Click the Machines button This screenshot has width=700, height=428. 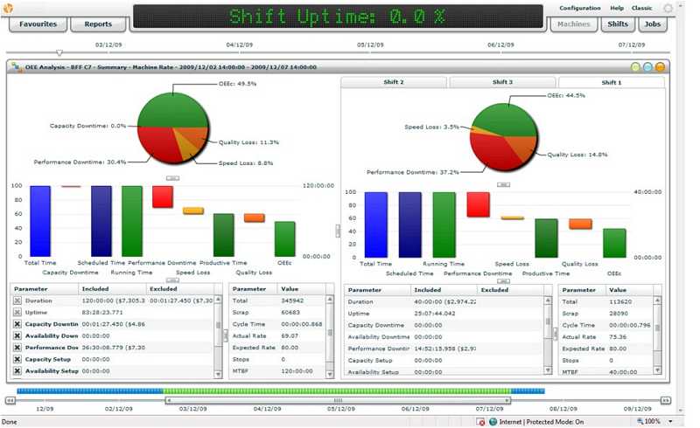tap(574, 24)
